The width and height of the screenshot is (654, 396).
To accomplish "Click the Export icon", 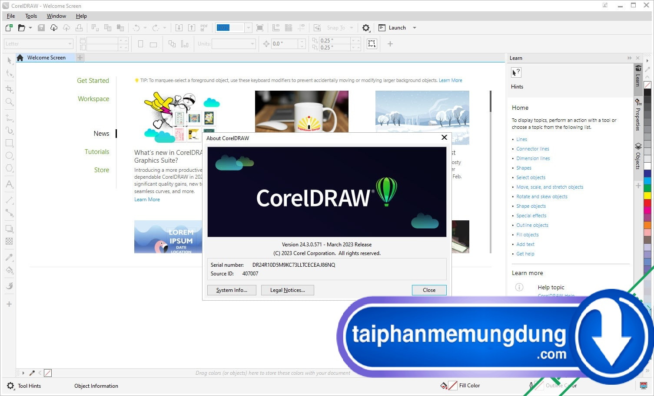I will click(191, 28).
